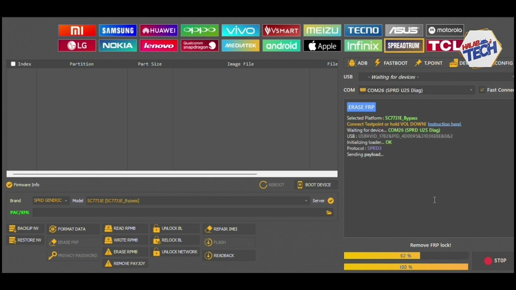Click the Instruction here link
The height and width of the screenshot is (290, 516).
click(x=444, y=124)
